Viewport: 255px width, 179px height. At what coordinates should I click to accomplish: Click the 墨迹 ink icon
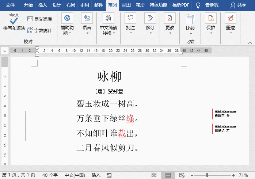(230, 18)
